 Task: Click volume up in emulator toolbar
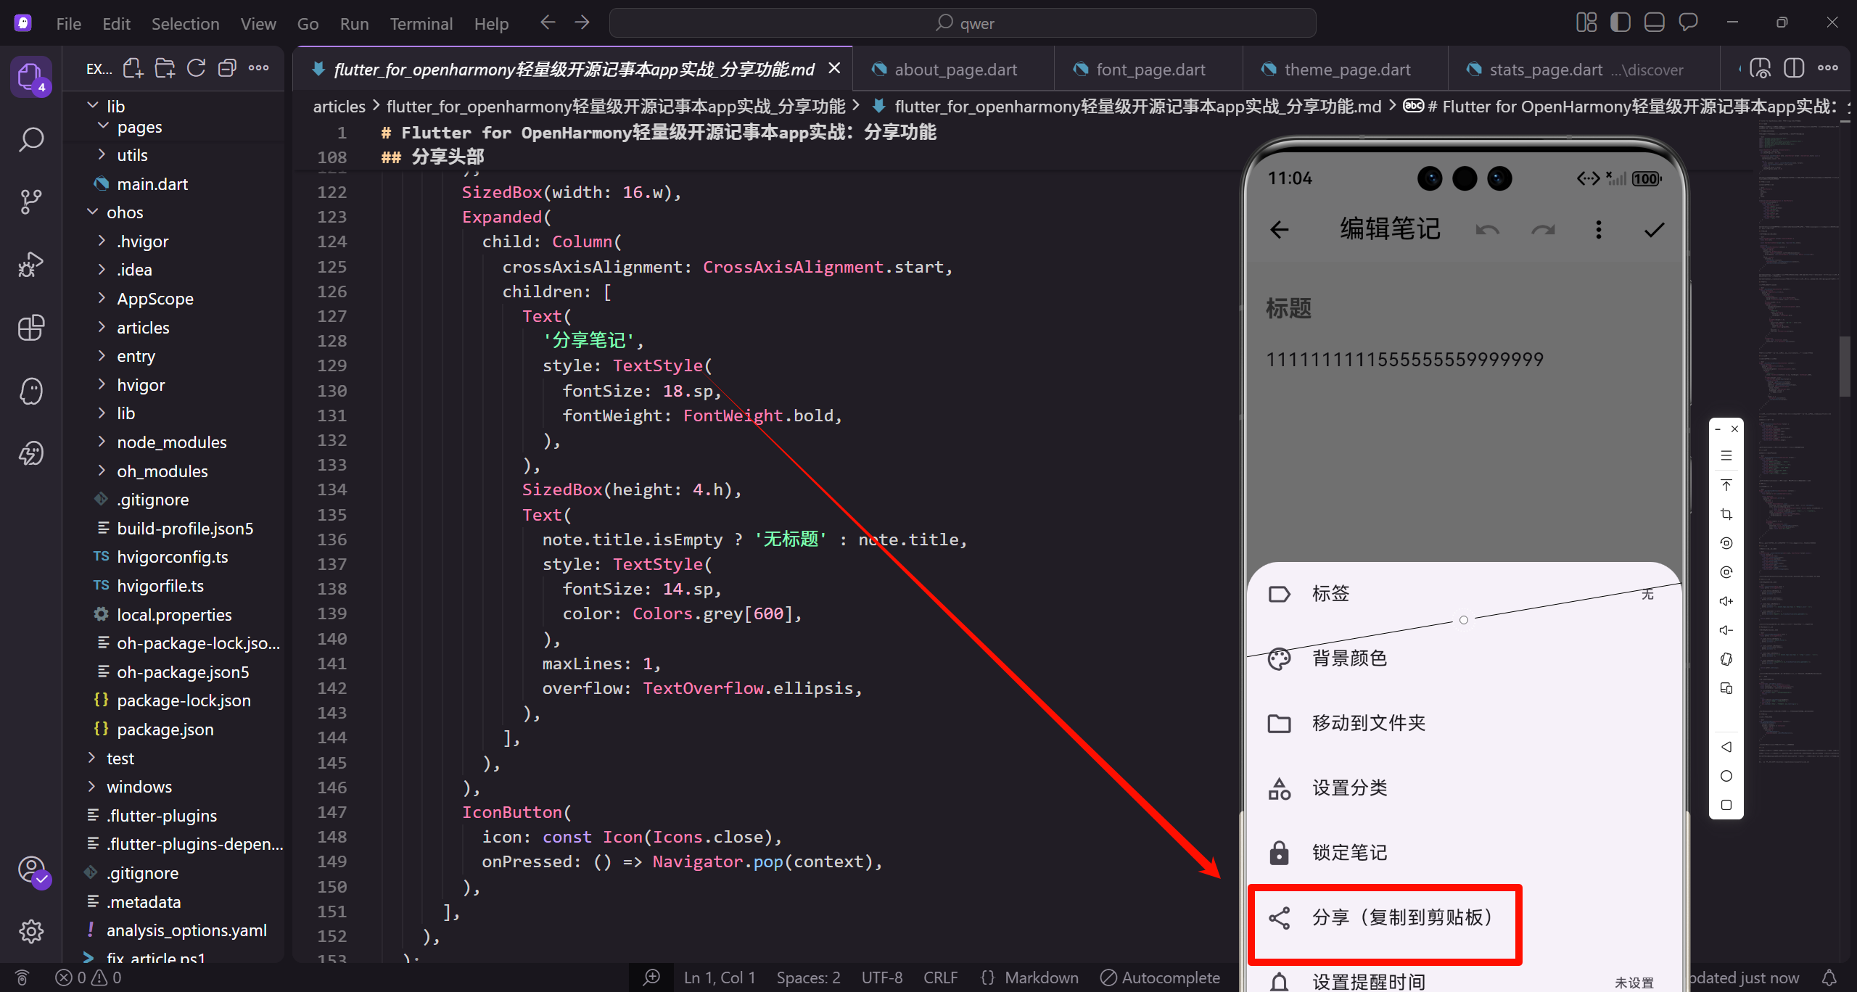(x=1726, y=601)
